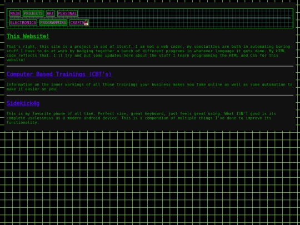Follow the "This Website!" heading link
The width and height of the screenshot is (300, 225).
pos(28,36)
